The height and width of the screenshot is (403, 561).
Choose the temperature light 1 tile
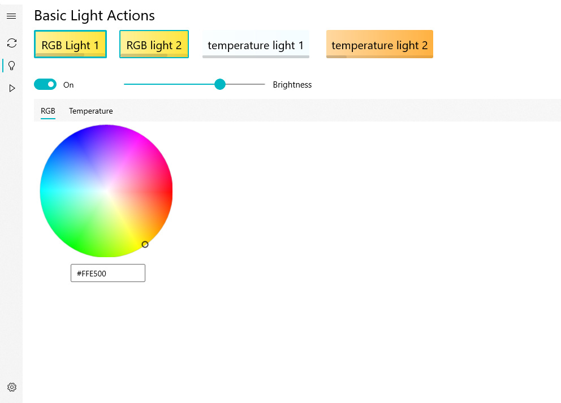pos(256,45)
